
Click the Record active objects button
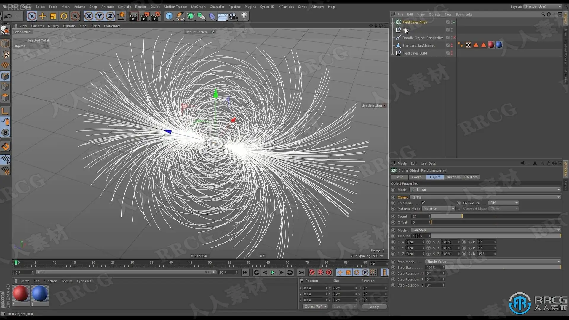coord(312,273)
